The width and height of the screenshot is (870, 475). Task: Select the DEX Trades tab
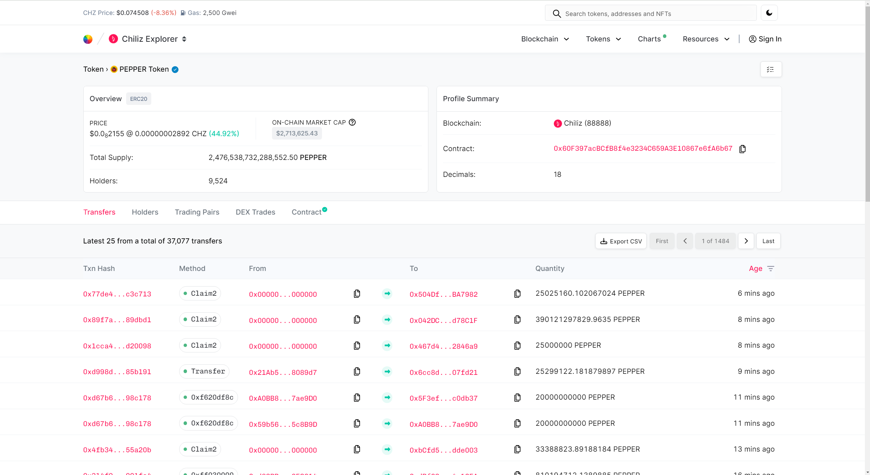[x=256, y=212]
